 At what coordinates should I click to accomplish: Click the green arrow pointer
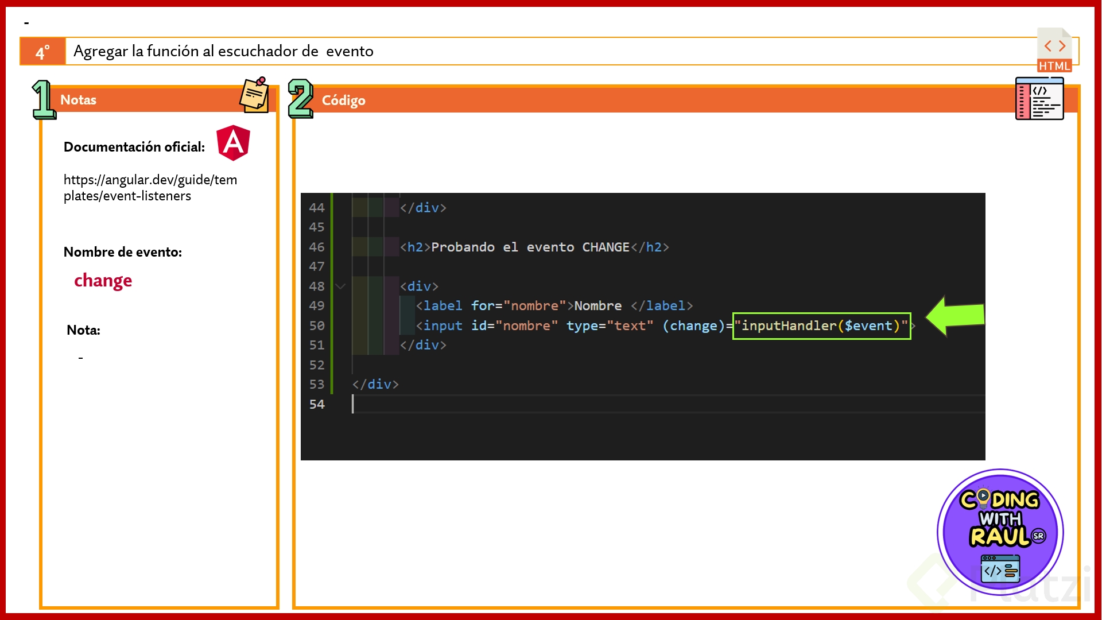[955, 316]
